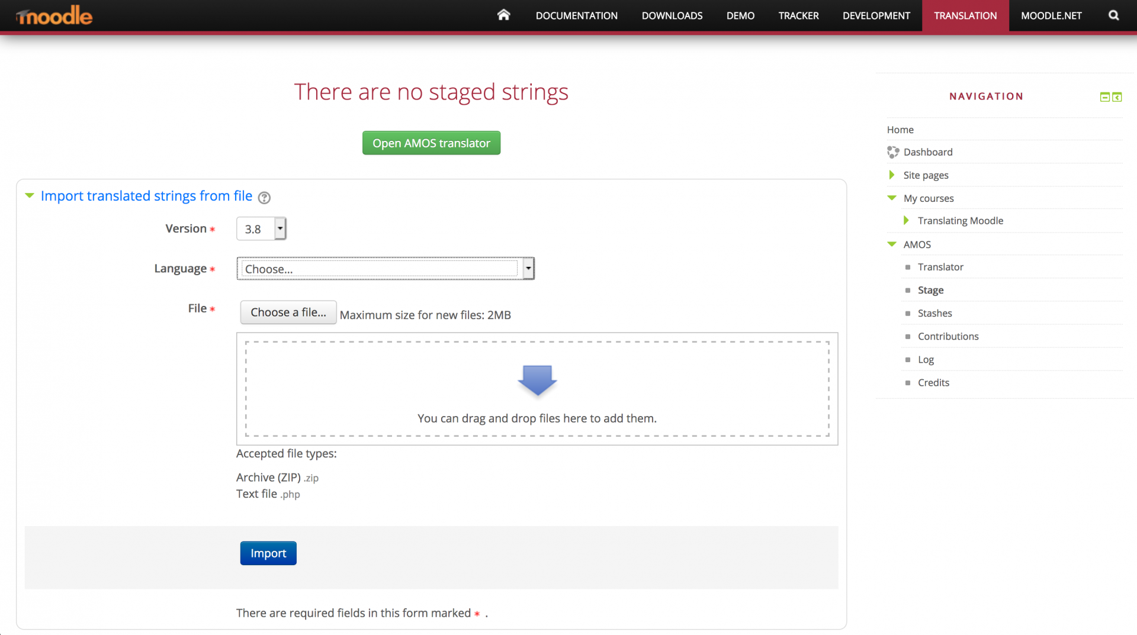1137x635 pixels.
Task: Open the Tracker menu item
Action: pyautogui.click(x=798, y=15)
